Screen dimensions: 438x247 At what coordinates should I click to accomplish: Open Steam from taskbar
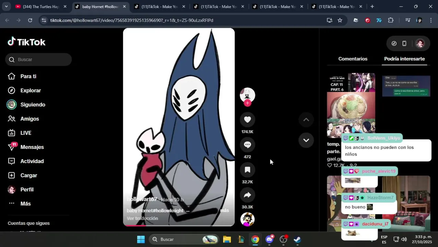297,239
